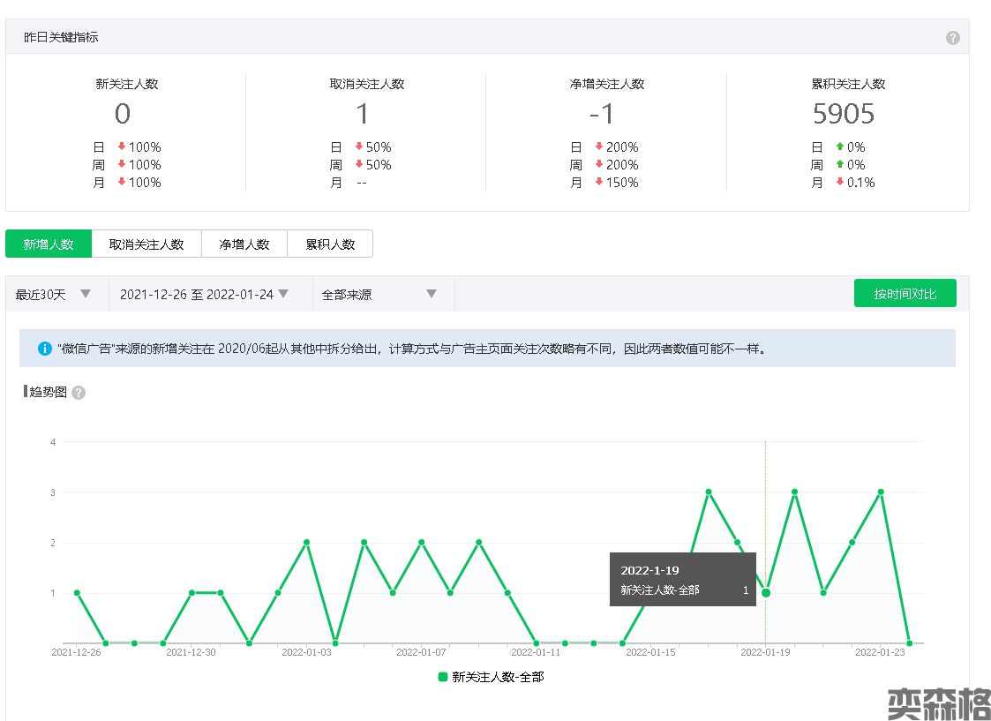This screenshot has height=721, width=991.
Task: Open the 累积人数 tab
Action: coord(330,244)
